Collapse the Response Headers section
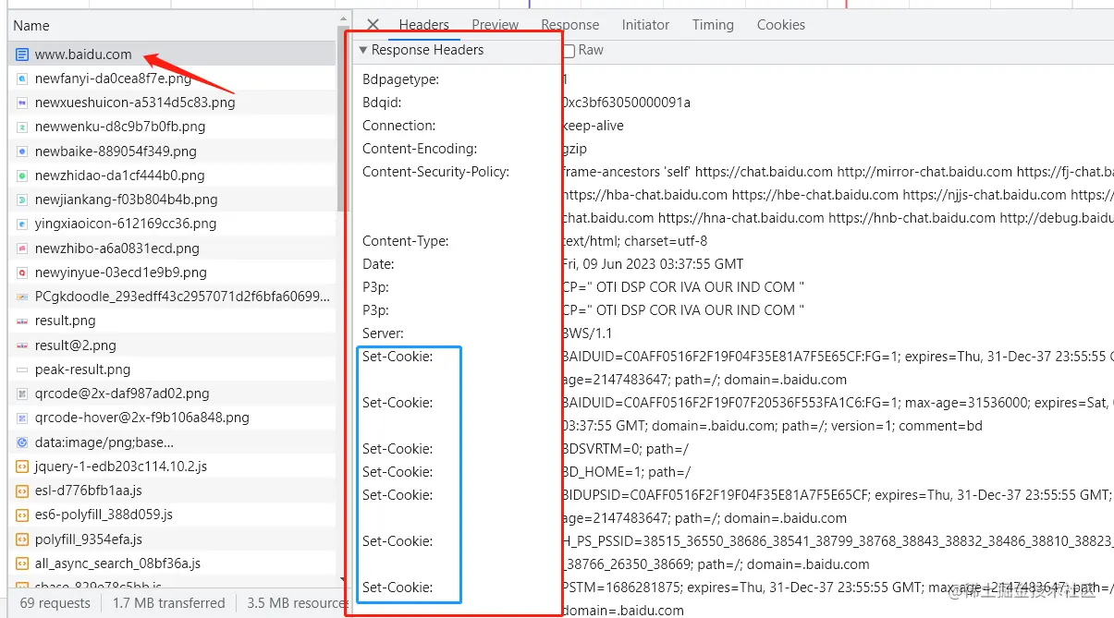This screenshot has width=1114, height=618. [x=363, y=50]
